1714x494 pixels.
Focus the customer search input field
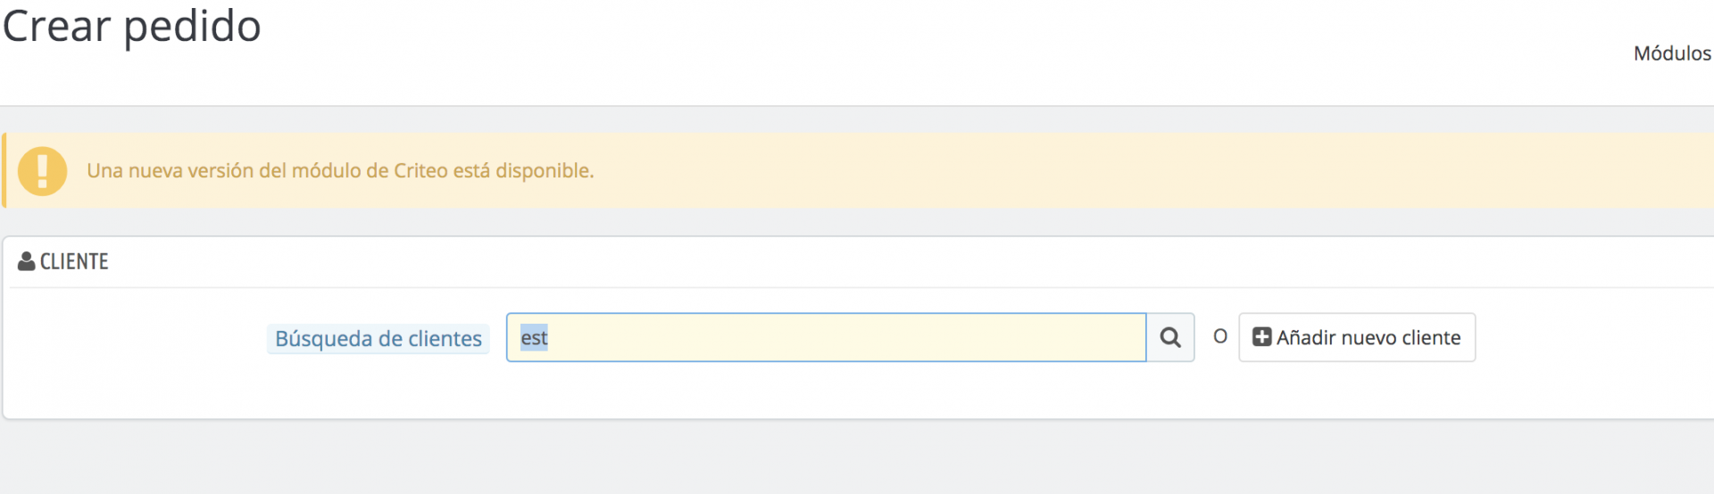click(x=826, y=337)
